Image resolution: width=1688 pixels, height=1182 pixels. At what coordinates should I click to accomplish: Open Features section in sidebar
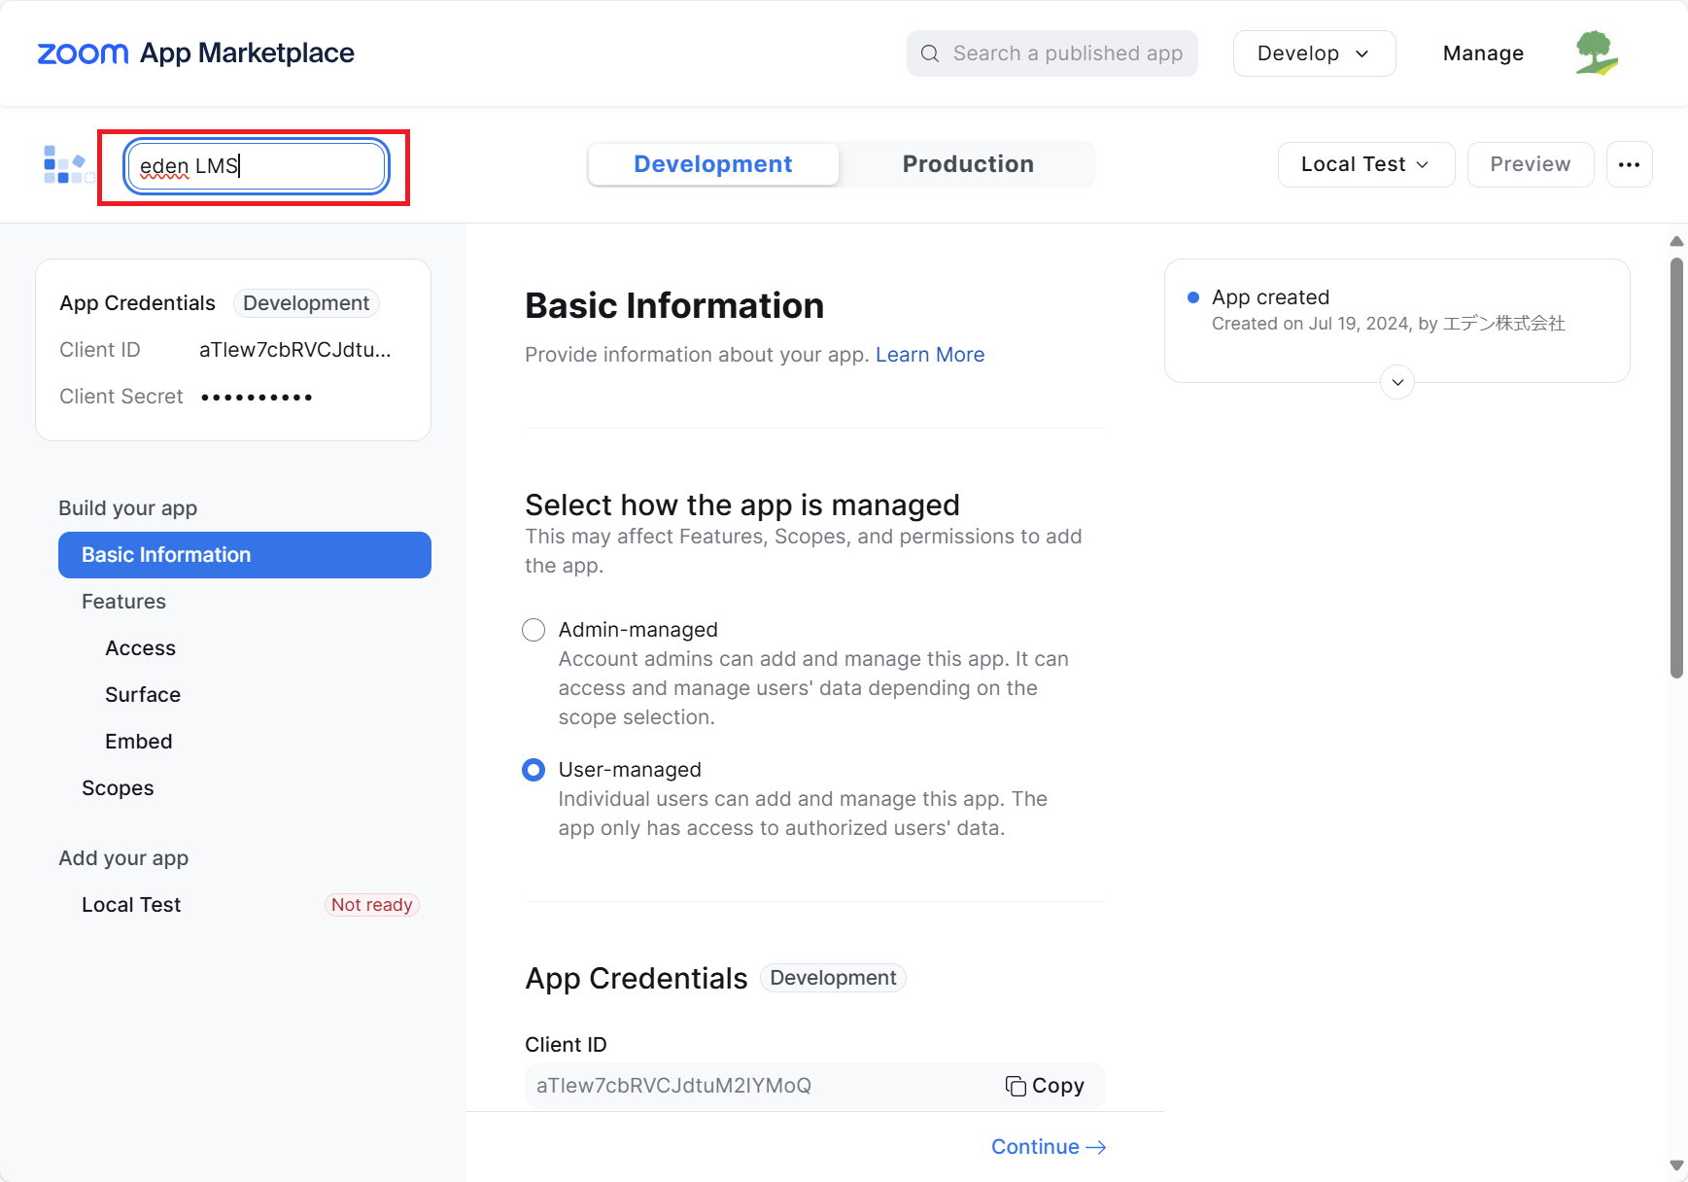point(123,602)
